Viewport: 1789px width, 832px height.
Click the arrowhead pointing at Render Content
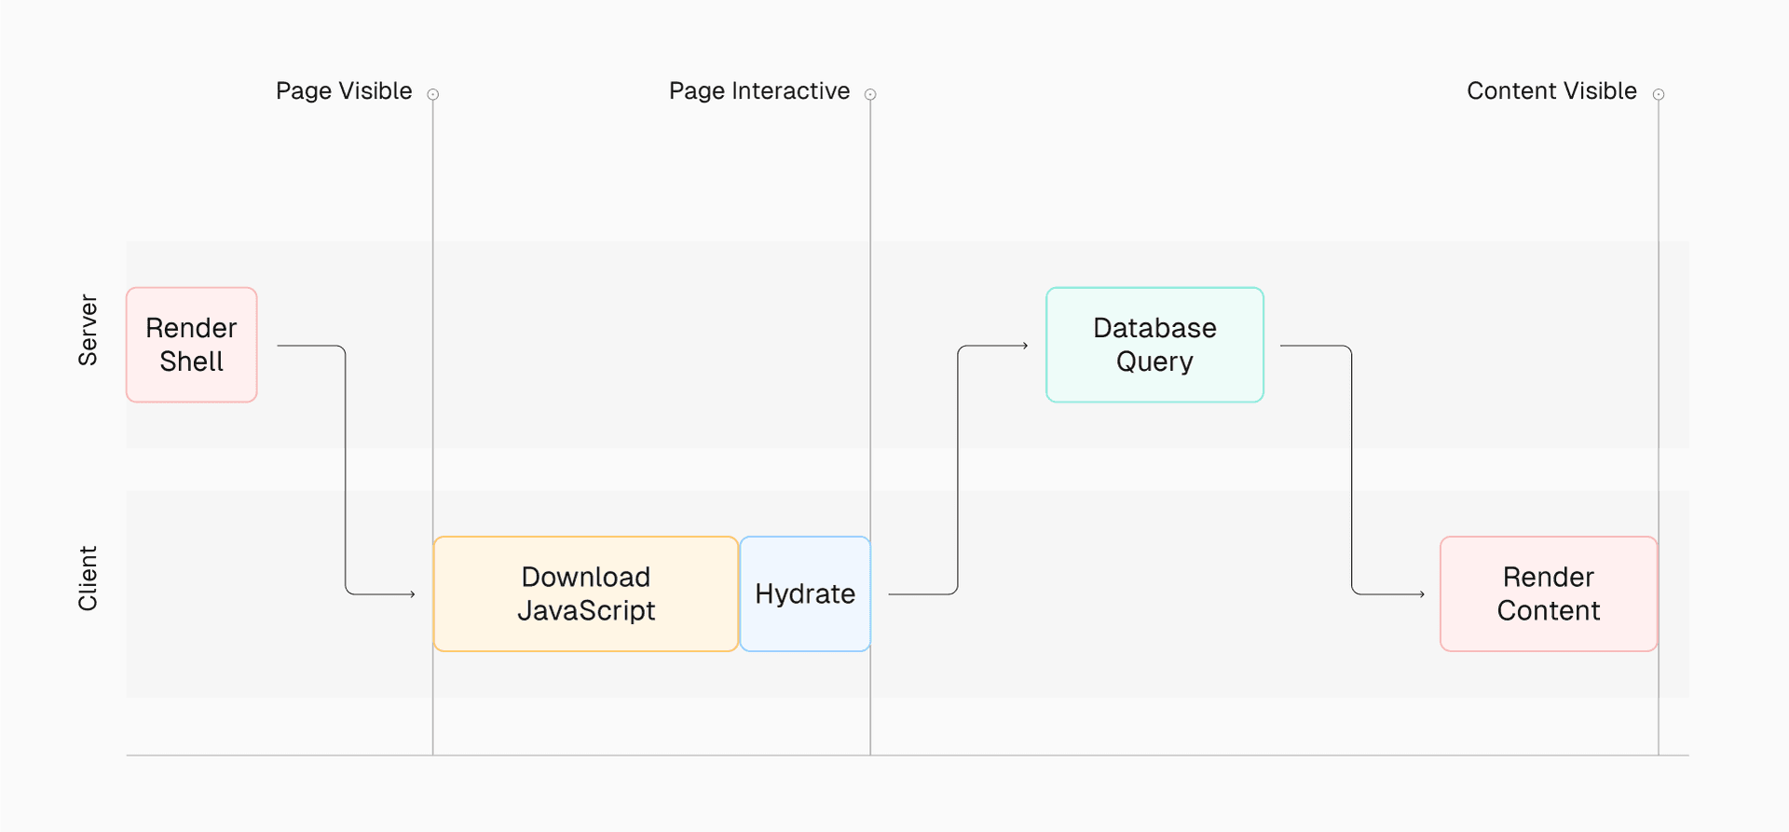point(1421,593)
